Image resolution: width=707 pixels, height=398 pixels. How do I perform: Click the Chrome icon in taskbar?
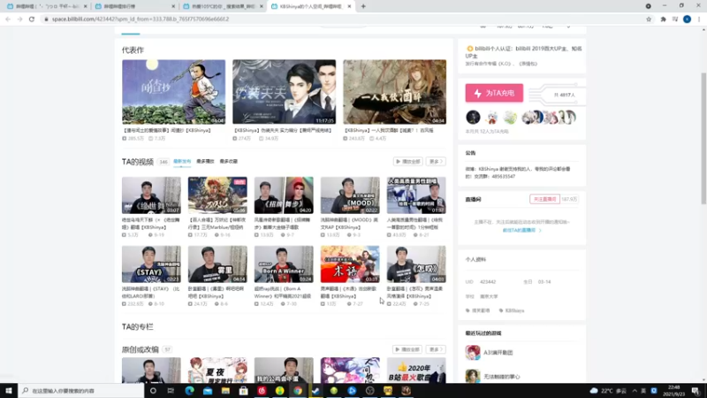pyautogui.click(x=298, y=391)
